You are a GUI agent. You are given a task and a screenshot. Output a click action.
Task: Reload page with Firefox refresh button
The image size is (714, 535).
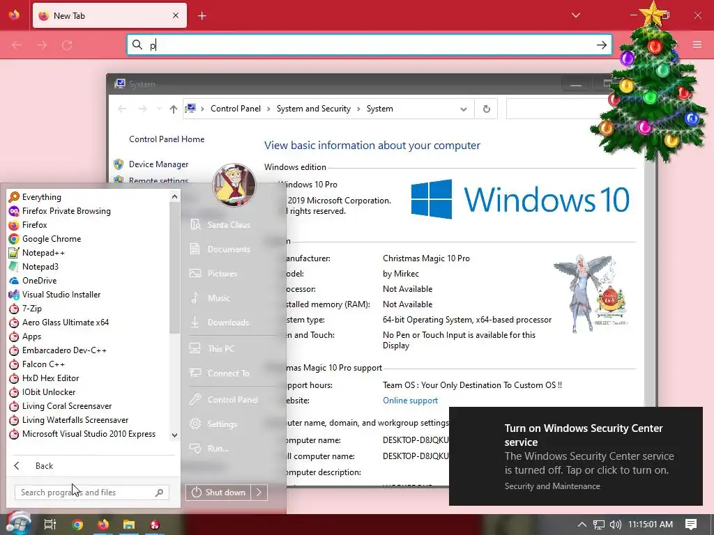click(67, 45)
